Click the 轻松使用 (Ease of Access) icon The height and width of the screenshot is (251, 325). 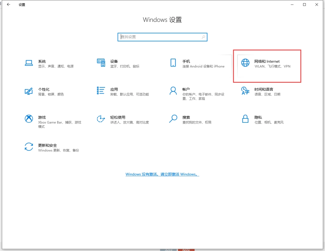click(101, 119)
